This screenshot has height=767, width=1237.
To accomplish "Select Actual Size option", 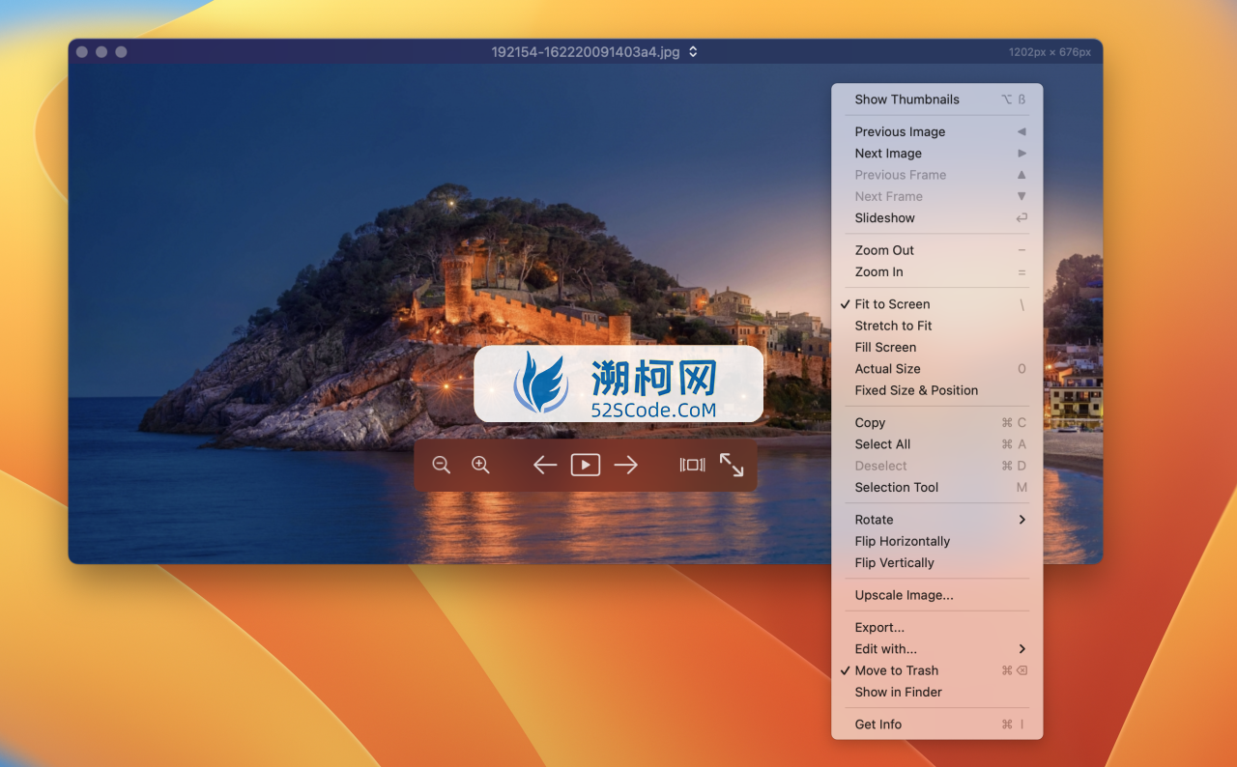I will pos(937,369).
